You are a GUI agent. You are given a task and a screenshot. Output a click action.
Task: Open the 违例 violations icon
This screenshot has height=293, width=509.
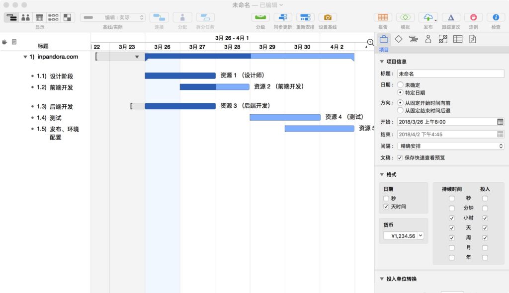(x=473, y=17)
